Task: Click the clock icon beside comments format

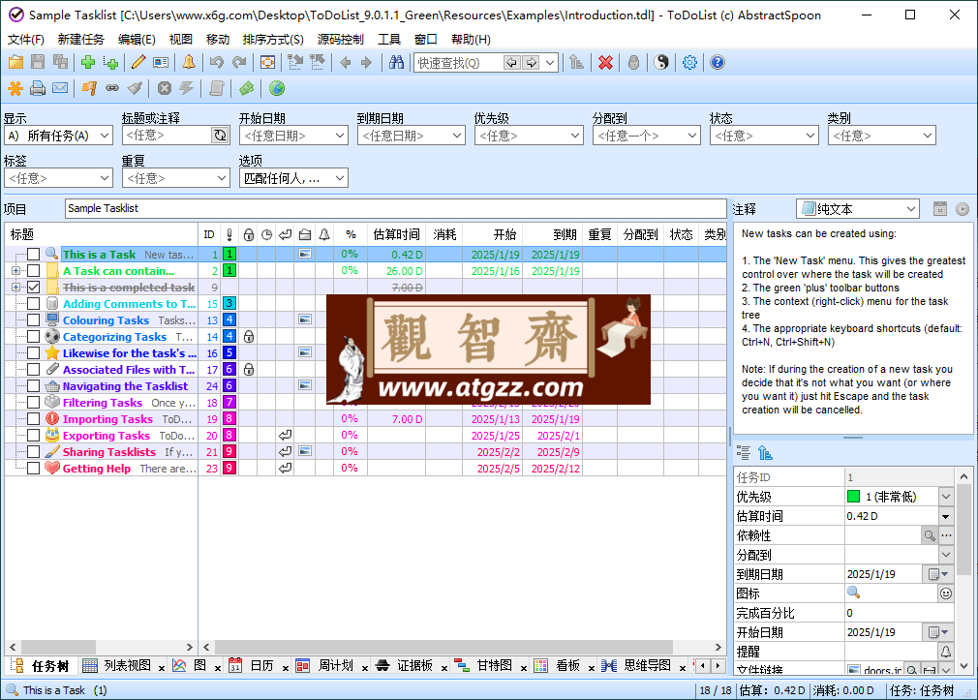Action: click(x=963, y=209)
